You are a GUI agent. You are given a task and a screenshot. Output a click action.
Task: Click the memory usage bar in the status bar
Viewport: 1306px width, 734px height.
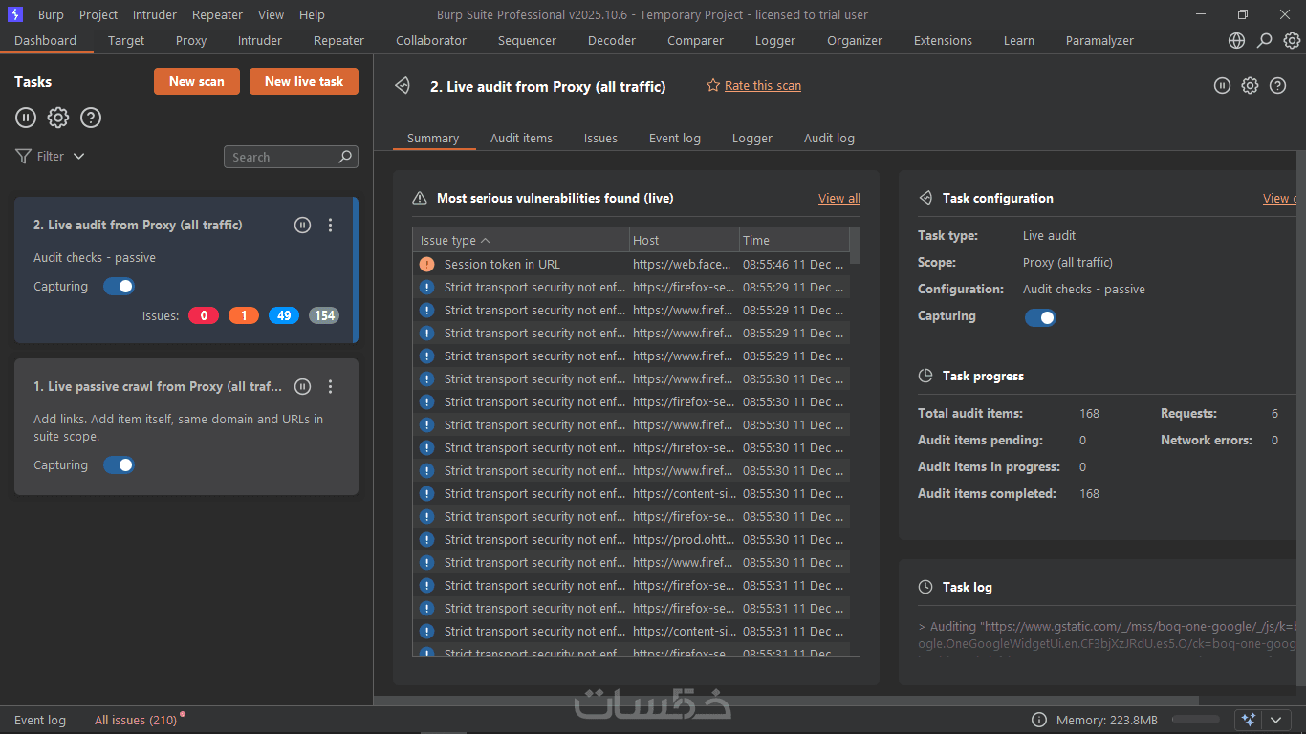tap(1196, 720)
